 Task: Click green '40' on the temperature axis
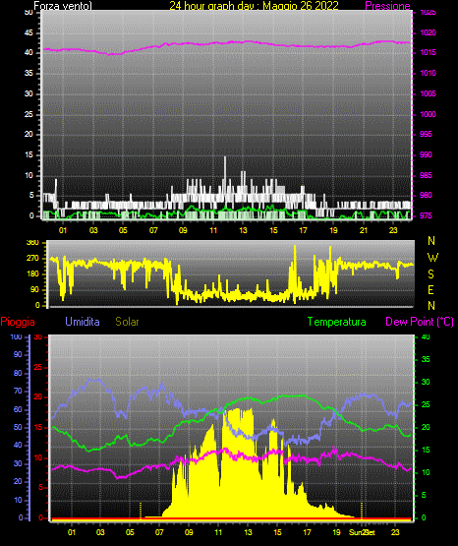pyautogui.click(x=426, y=336)
